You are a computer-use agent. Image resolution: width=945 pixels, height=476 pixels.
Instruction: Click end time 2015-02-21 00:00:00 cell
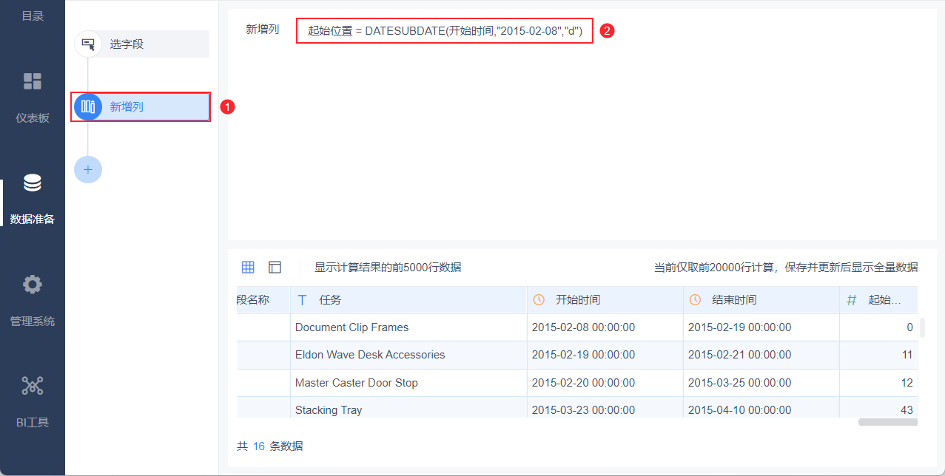point(761,355)
